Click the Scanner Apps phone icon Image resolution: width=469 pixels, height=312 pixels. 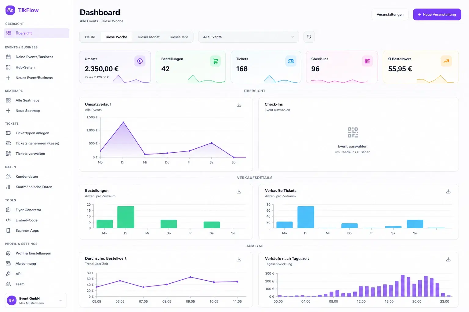8,230
